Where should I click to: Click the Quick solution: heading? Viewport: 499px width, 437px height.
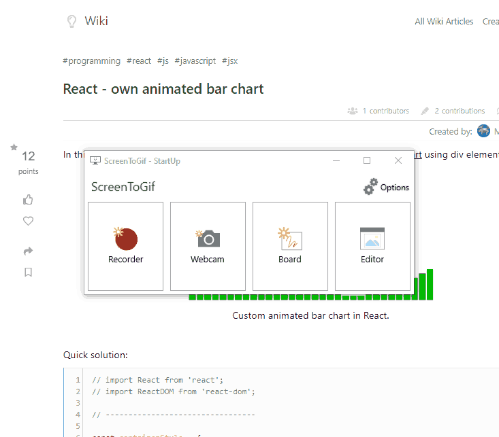coord(95,355)
